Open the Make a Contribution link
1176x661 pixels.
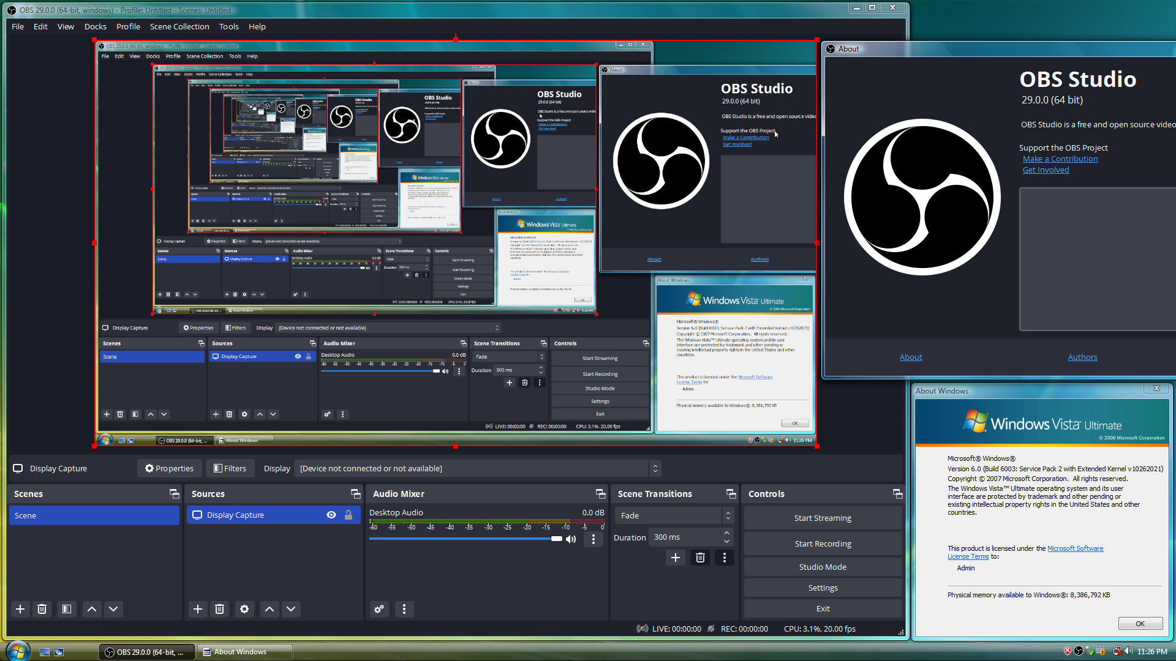(x=1060, y=159)
